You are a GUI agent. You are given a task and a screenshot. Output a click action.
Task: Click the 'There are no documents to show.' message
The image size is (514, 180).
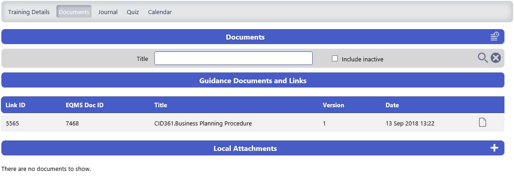(46, 169)
